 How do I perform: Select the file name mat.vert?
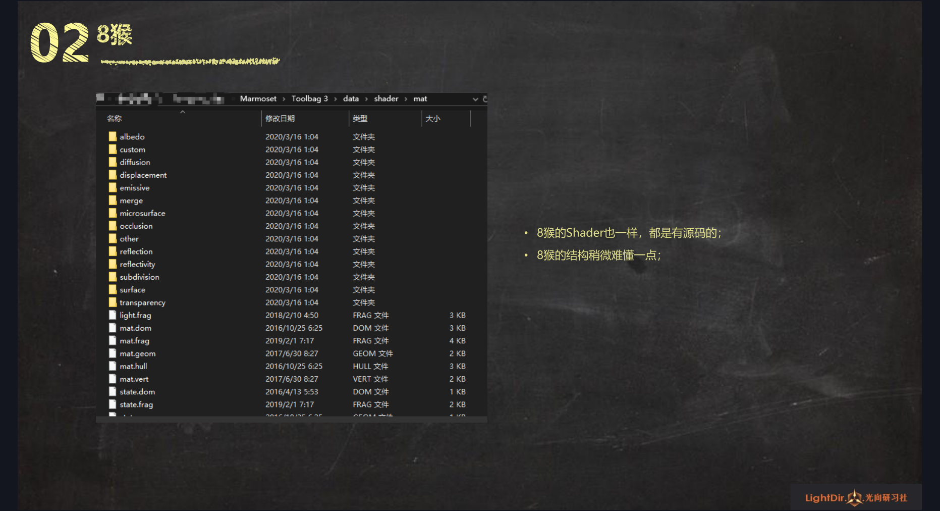point(134,379)
